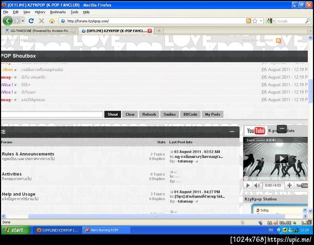314x245 pixels.
Task: Open Rules & Announcements forum
Action: [x=28, y=154]
